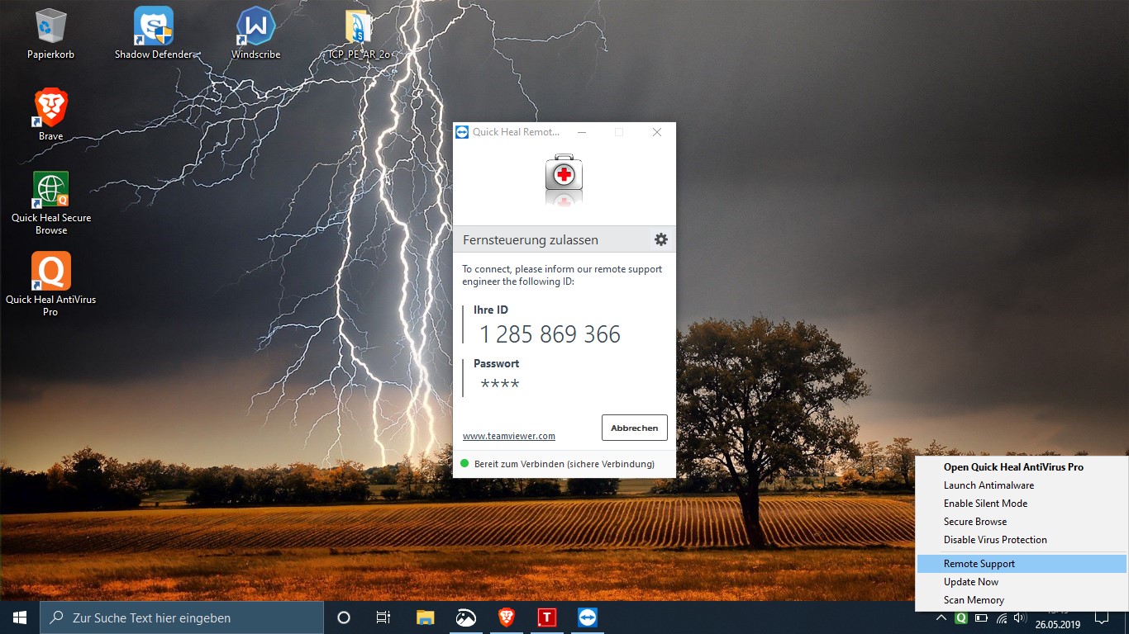Select the Shadow Defender desktop shortcut
Image resolution: width=1129 pixels, height=634 pixels.
[154, 33]
